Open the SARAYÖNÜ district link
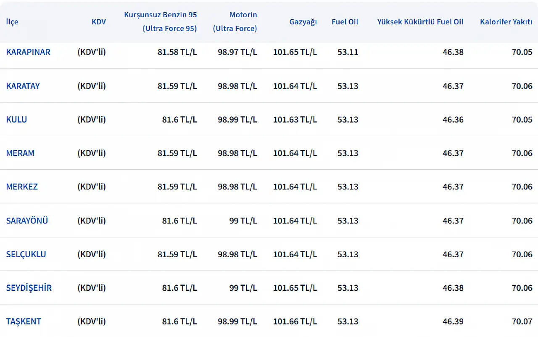The width and height of the screenshot is (538, 337). (27, 221)
